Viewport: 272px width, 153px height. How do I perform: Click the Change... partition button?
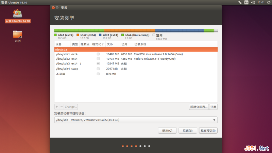[x=71, y=107]
